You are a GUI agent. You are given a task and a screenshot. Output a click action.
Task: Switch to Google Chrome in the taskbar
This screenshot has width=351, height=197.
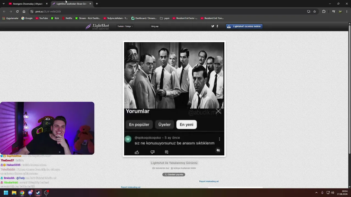(x=22, y=193)
